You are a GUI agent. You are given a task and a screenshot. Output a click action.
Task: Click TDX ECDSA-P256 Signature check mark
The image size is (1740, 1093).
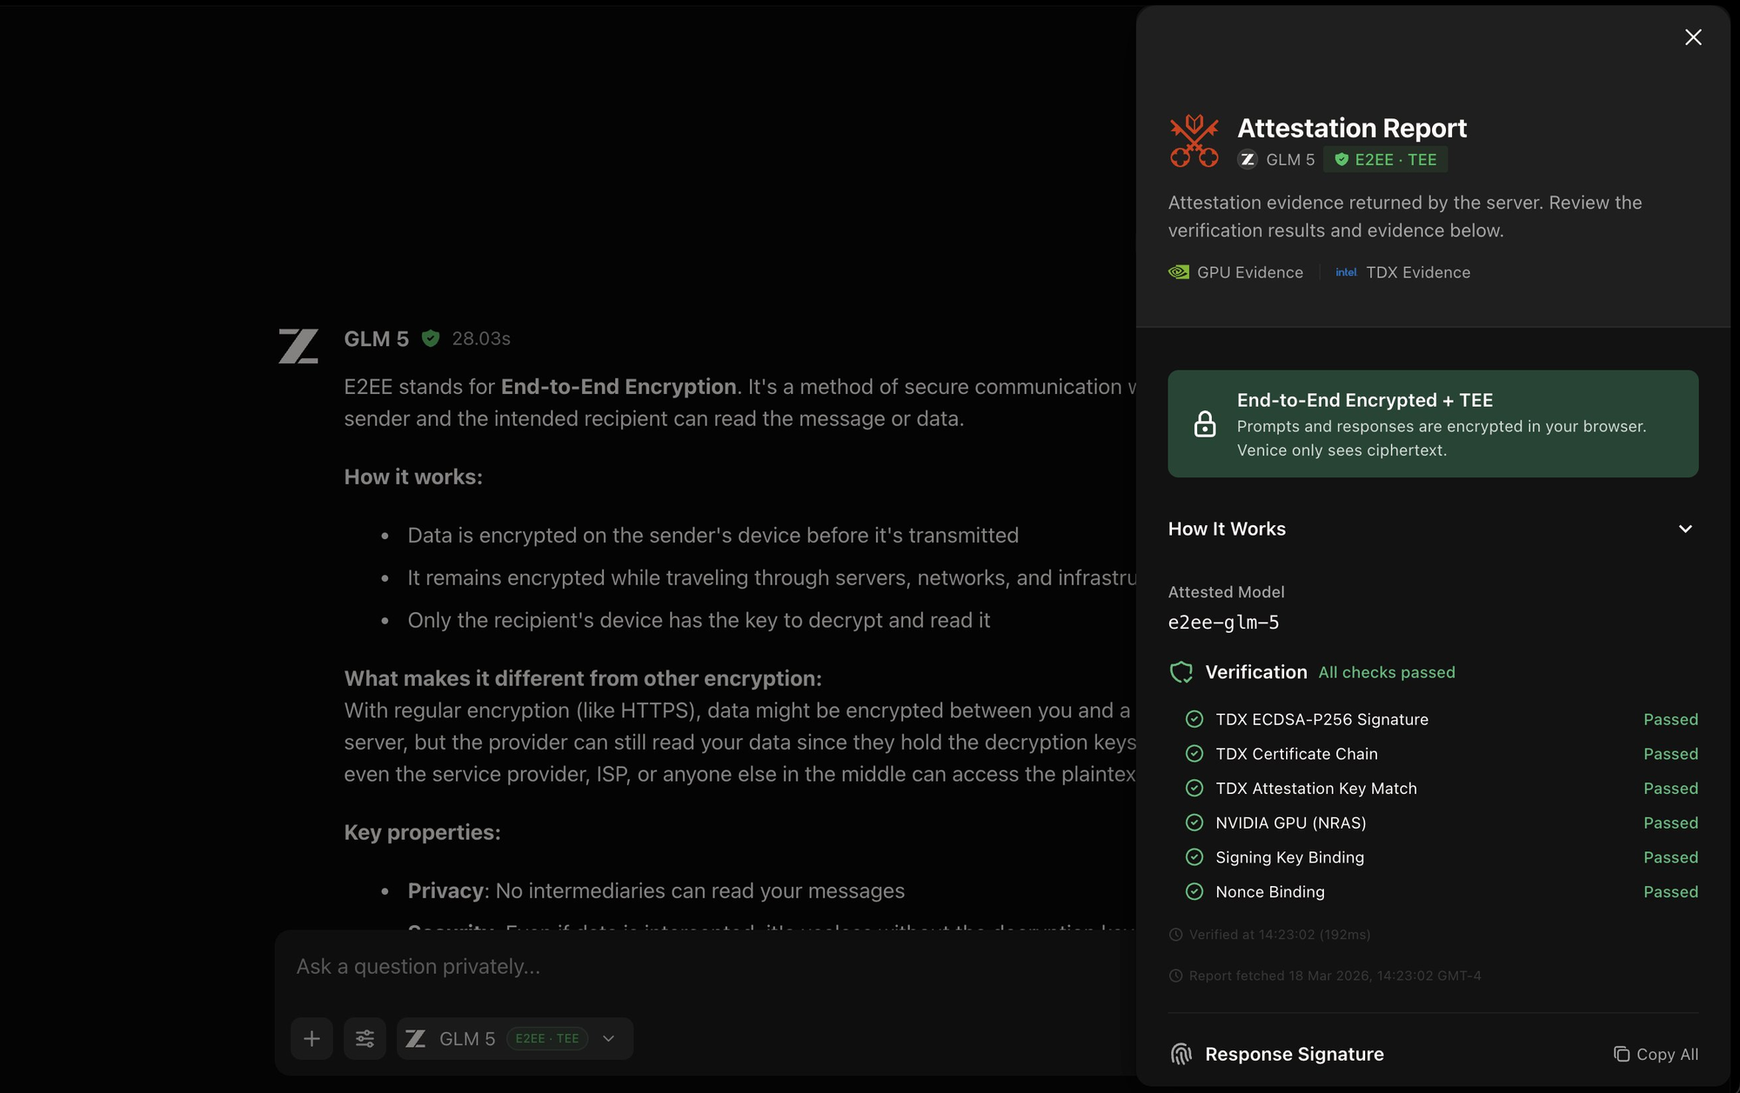point(1195,719)
